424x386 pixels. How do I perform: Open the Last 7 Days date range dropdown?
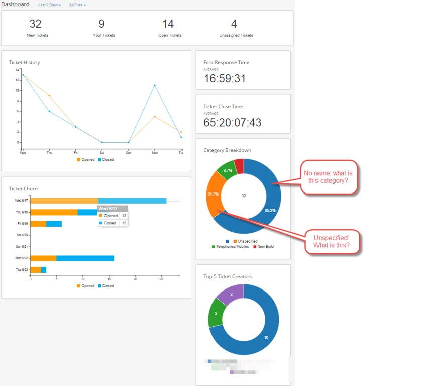[48, 5]
